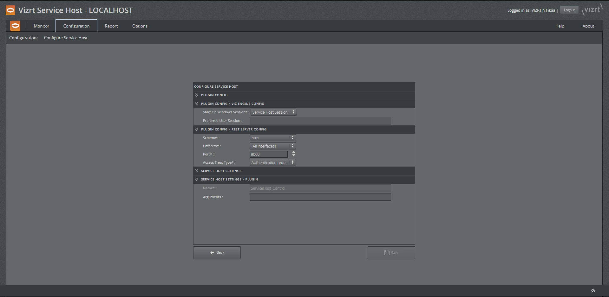Collapse the REST Server Config section
This screenshot has height=297, width=609.
[197, 129]
